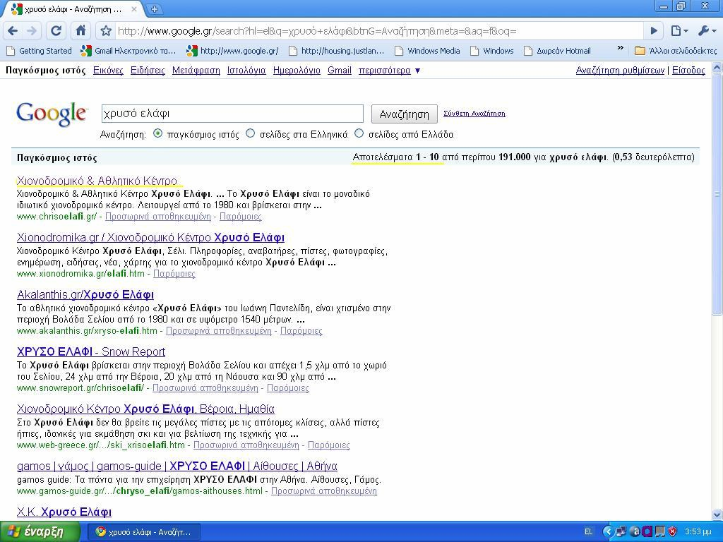This screenshot has height=542, width=723.
Task: Select the παγκόσμιος ιστός radio button
Action: click(157, 133)
